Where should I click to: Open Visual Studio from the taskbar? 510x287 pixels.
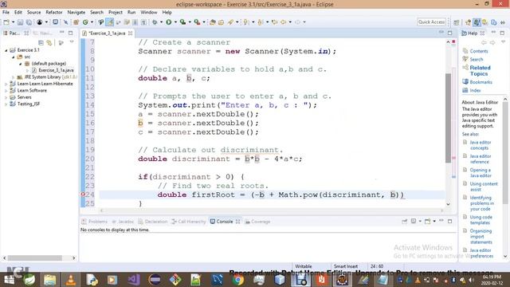coord(134,280)
